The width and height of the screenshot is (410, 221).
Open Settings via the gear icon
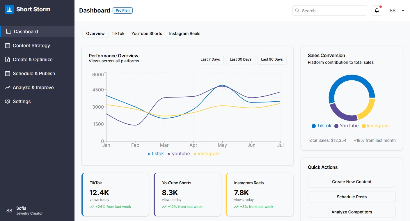8,101
